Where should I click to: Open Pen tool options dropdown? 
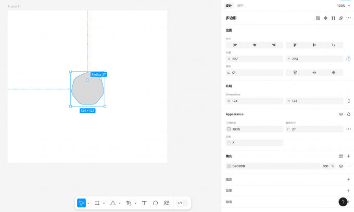(135, 203)
